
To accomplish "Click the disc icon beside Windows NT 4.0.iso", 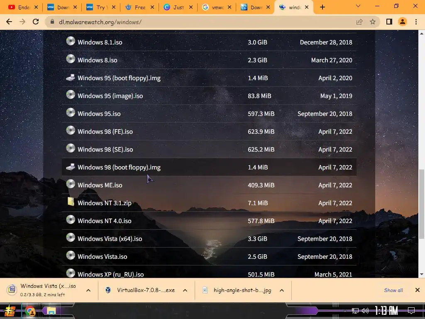I will (71, 220).
